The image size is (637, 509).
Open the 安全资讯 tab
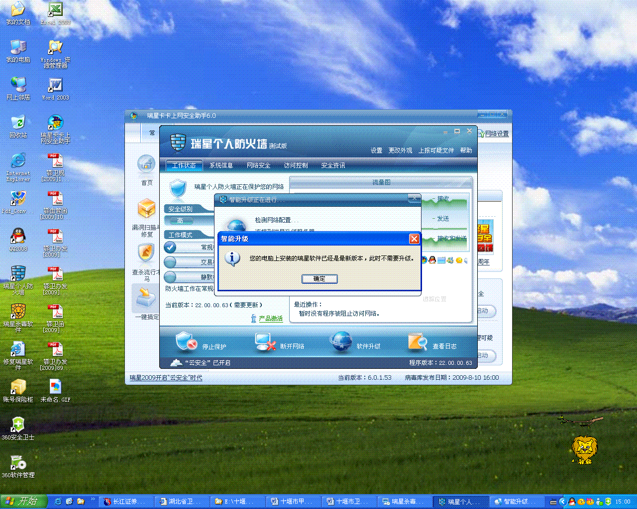[x=333, y=166]
